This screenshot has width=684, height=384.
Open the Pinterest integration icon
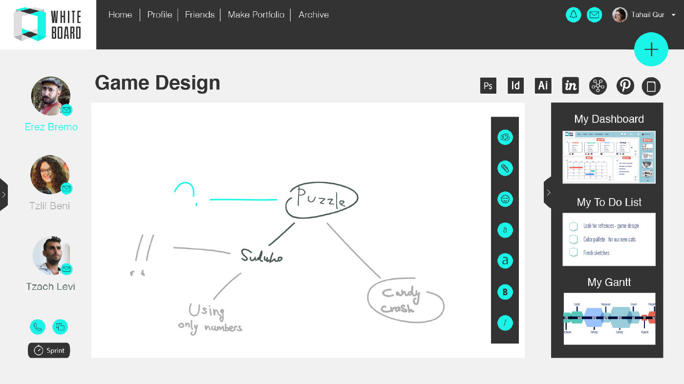point(625,86)
